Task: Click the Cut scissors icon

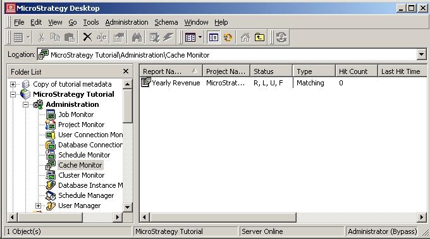Action: 41,37
